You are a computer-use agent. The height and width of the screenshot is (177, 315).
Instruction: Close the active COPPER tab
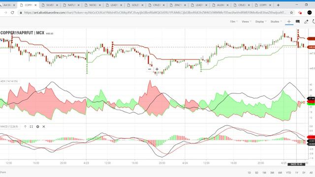[35, 5]
